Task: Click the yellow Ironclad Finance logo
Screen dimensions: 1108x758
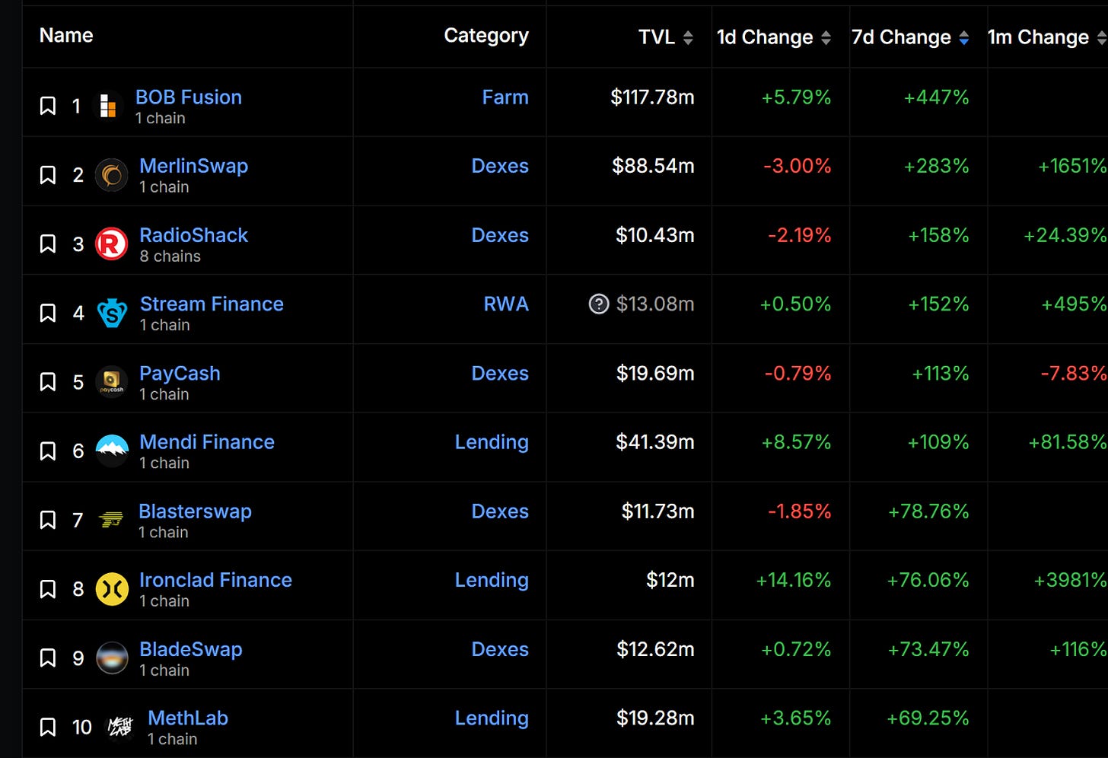Action: 111,589
